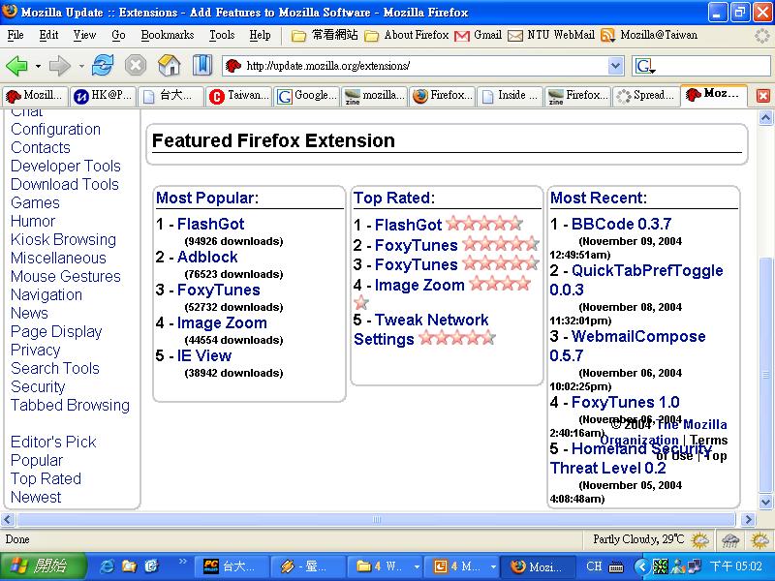
Task: Open the Go menu
Action: pyautogui.click(x=118, y=35)
